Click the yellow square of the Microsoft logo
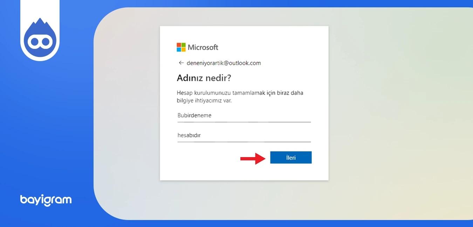The width and height of the screenshot is (473, 227). coord(184,50)
